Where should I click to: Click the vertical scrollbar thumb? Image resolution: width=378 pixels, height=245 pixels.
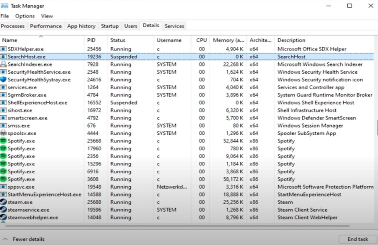(x=377, y=127)
